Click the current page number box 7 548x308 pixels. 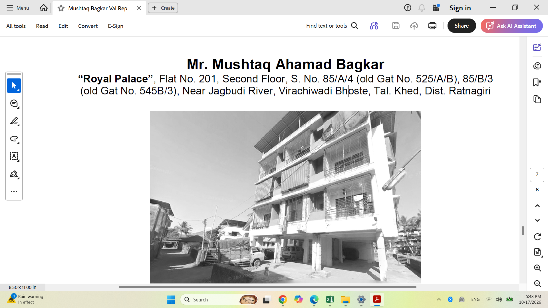click(537, 175)
